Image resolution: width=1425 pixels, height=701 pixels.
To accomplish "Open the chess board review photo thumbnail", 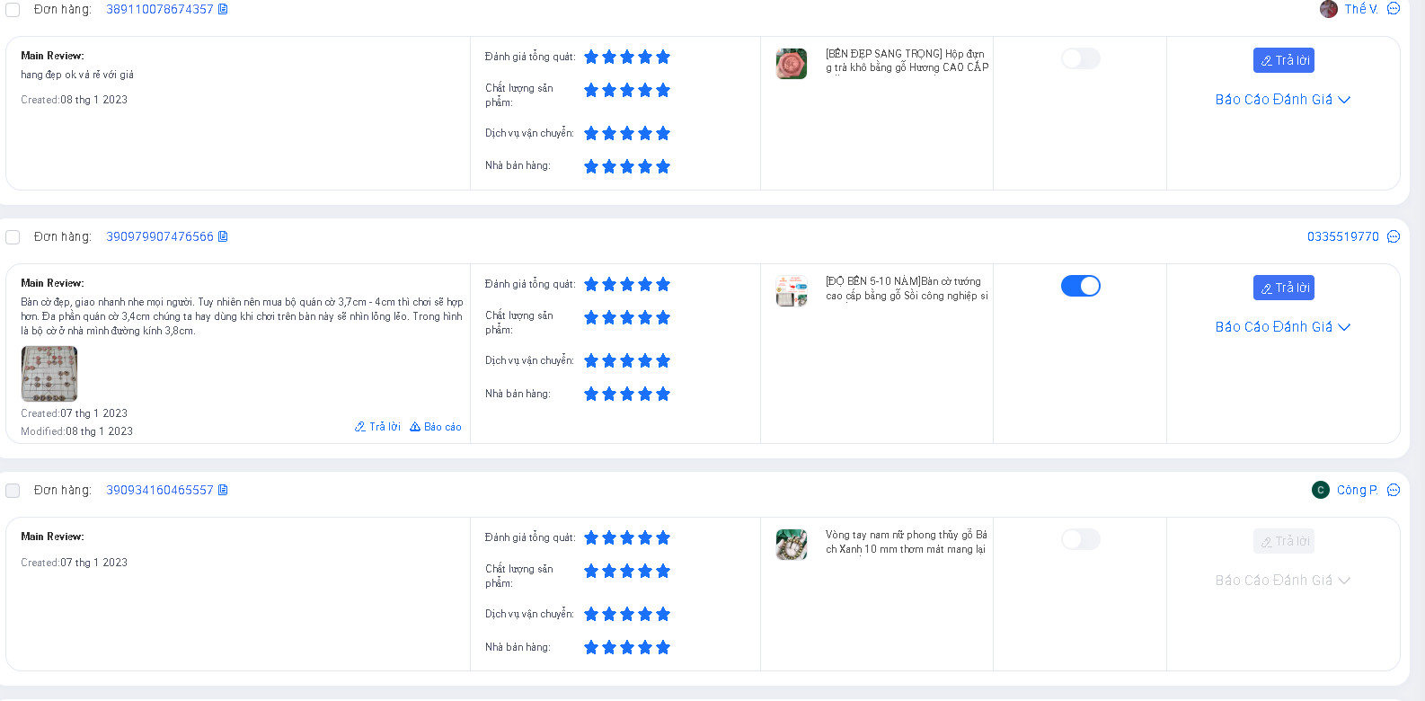I will pos(49,374).
